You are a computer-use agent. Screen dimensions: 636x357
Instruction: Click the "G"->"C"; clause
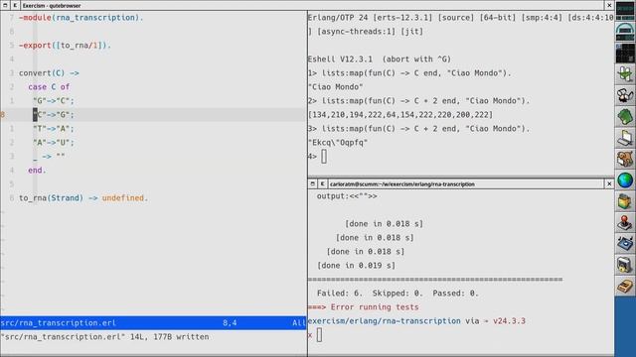(x=54, y=101)
